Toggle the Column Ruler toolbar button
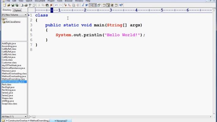This screenshot has height=122, width=217. pyautogui.click(x=95, y=5)
